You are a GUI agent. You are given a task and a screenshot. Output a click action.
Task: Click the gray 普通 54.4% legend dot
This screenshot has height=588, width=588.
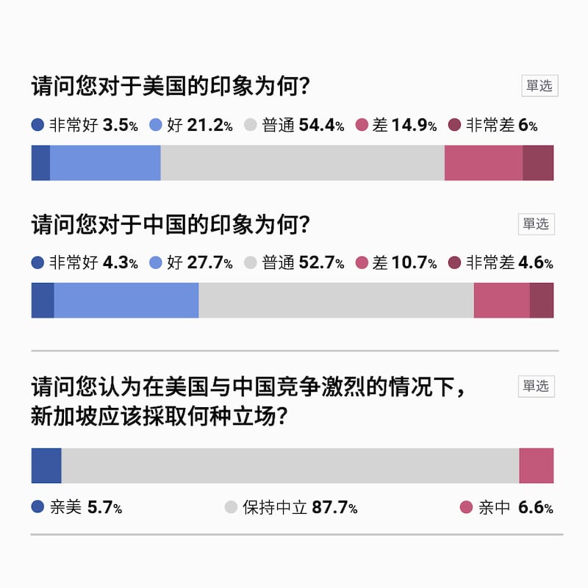251,126
